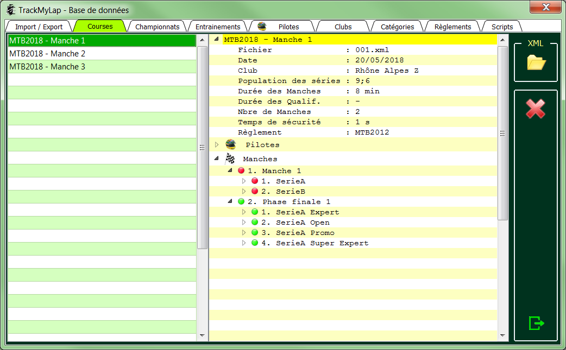Expand the 2. SerieB node

point(244,191)
